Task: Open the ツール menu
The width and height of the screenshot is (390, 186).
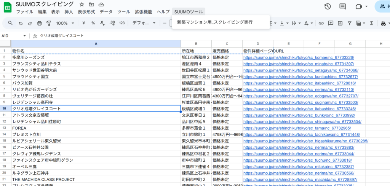Action: coord(124,12)
